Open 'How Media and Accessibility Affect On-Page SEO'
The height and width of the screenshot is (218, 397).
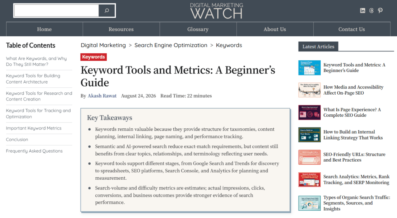pos(353,90)
